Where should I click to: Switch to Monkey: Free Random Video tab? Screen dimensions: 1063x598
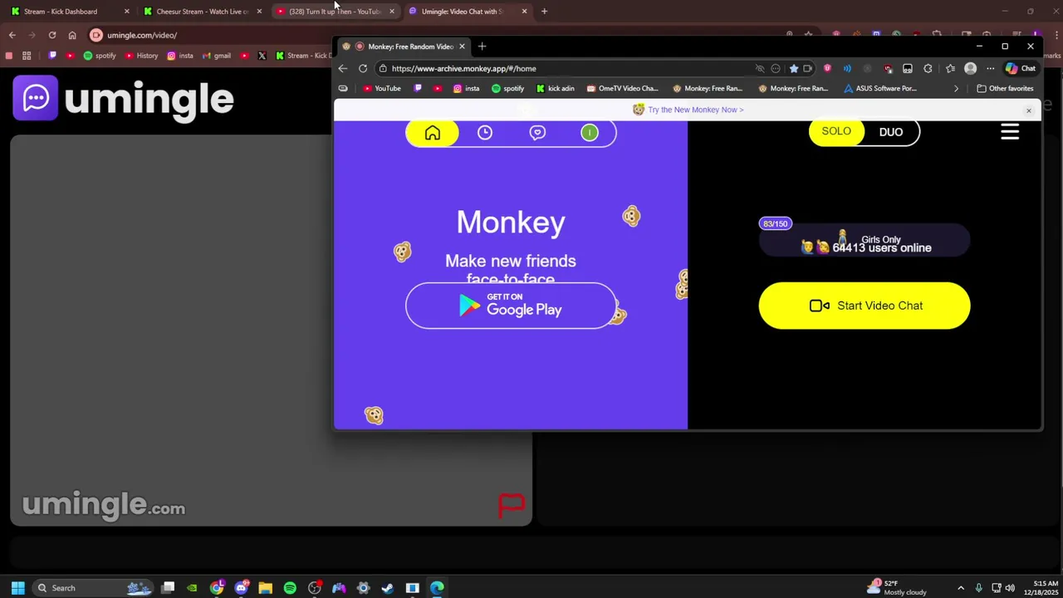405,47
